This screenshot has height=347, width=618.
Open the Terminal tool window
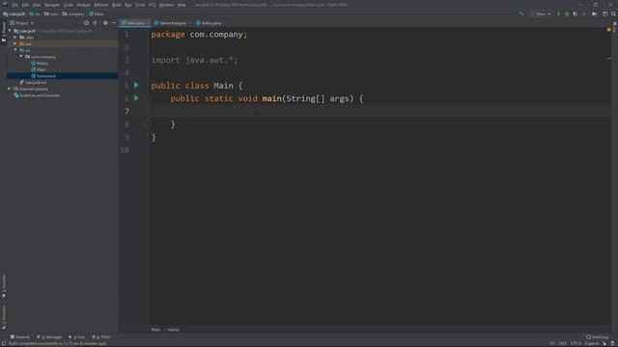pyautogui.click(x=19, y=336)
